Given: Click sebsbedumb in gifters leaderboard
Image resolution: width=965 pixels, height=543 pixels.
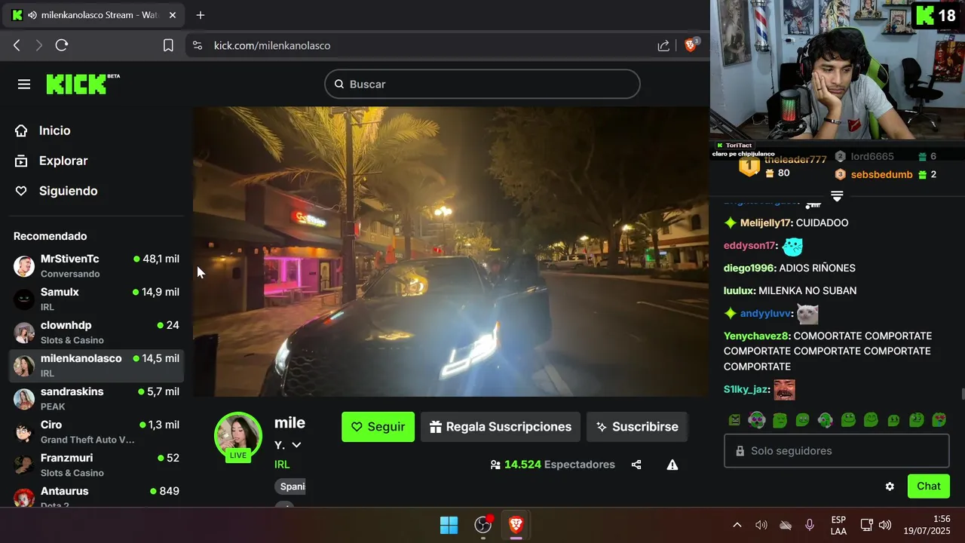Looking at the screenshot, I should coord(881,175).
